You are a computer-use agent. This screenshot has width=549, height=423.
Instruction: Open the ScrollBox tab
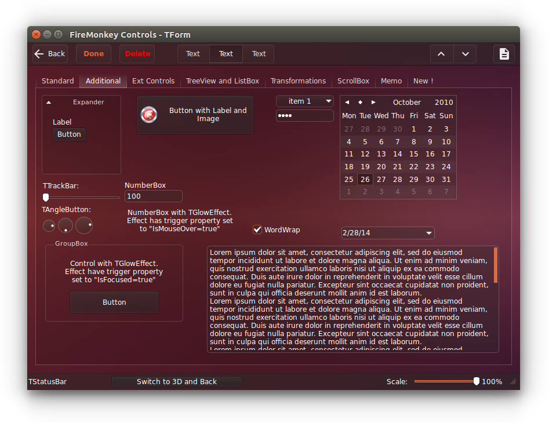pos(353,81)
